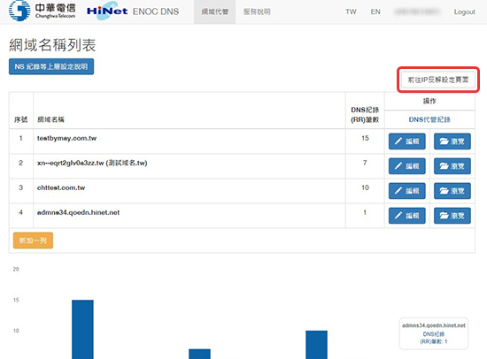Image resolution: width=487 pixels, height=359 pixels.
Task: Click the tallest blue chart bar
Action: (82, 329)
